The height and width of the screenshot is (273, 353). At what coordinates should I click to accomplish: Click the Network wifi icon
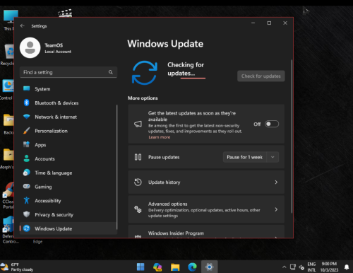[27, 117]
